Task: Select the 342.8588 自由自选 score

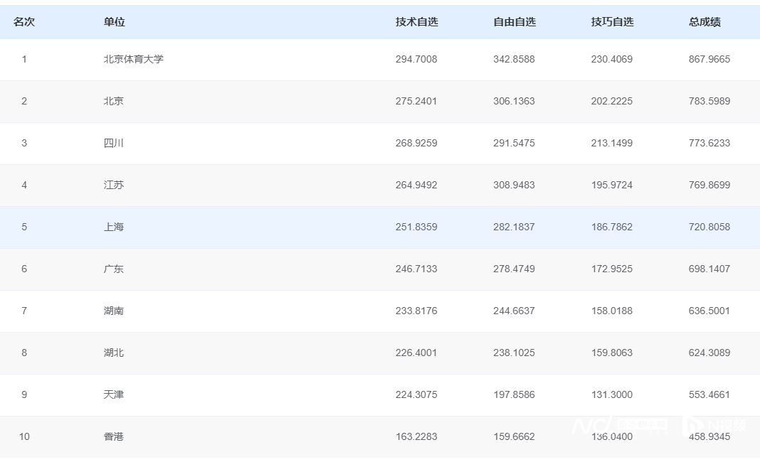Action: pos(514,59)
